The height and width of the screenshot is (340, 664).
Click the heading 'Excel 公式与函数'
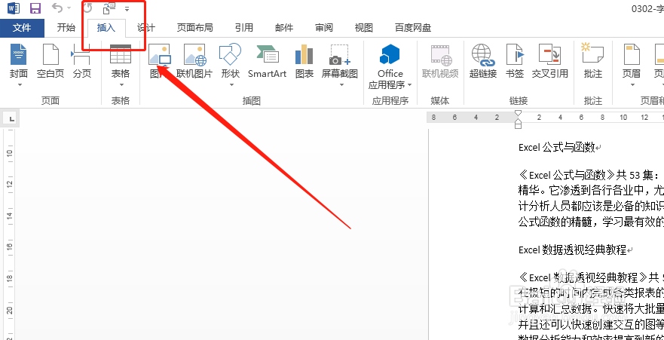click(x=557, y=147)
